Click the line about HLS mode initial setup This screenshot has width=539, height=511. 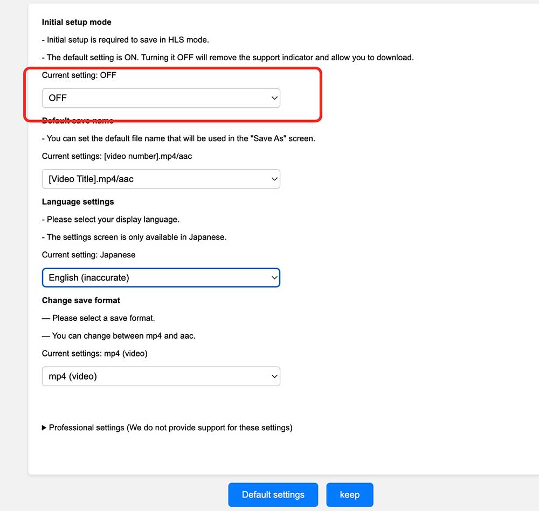[x=126, y=39]
